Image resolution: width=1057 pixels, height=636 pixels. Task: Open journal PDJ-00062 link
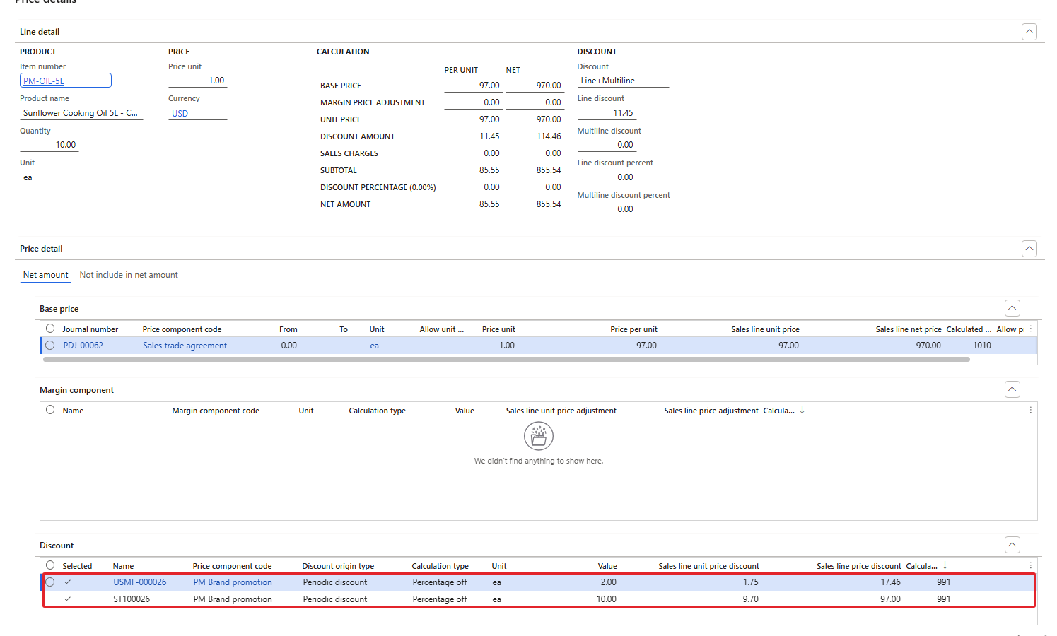pyautogui.click(x=83, y=346)
